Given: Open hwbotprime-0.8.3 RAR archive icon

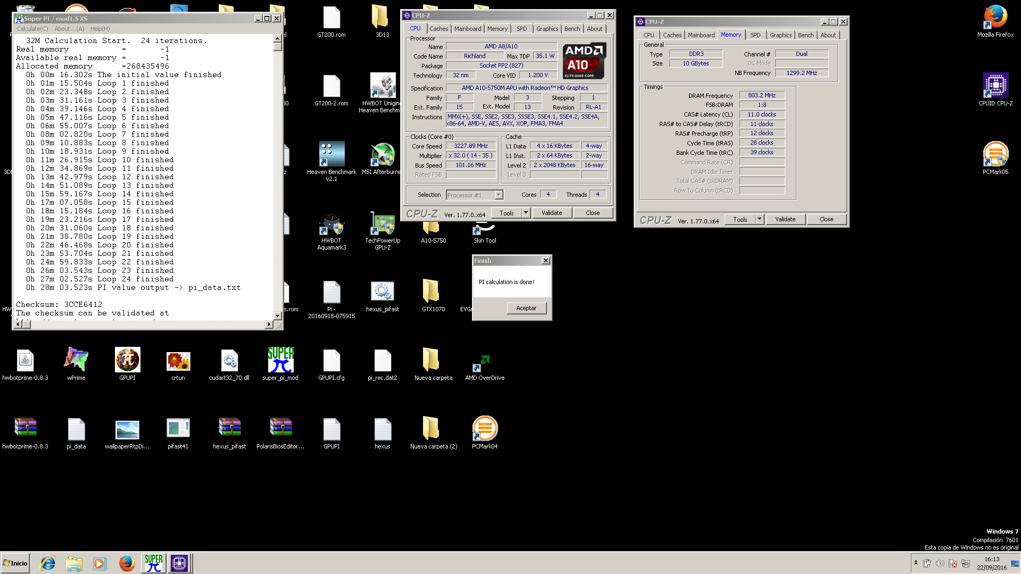Looking at the screenshot, I should [x=25, y=433].
